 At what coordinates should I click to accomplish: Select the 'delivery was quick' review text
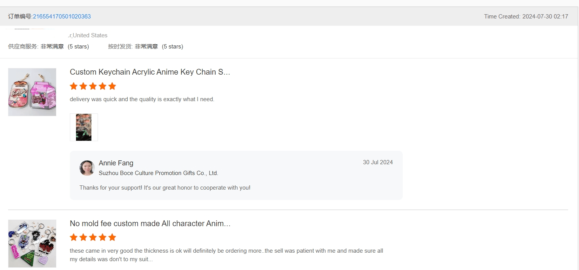click(x=142, y=99)
